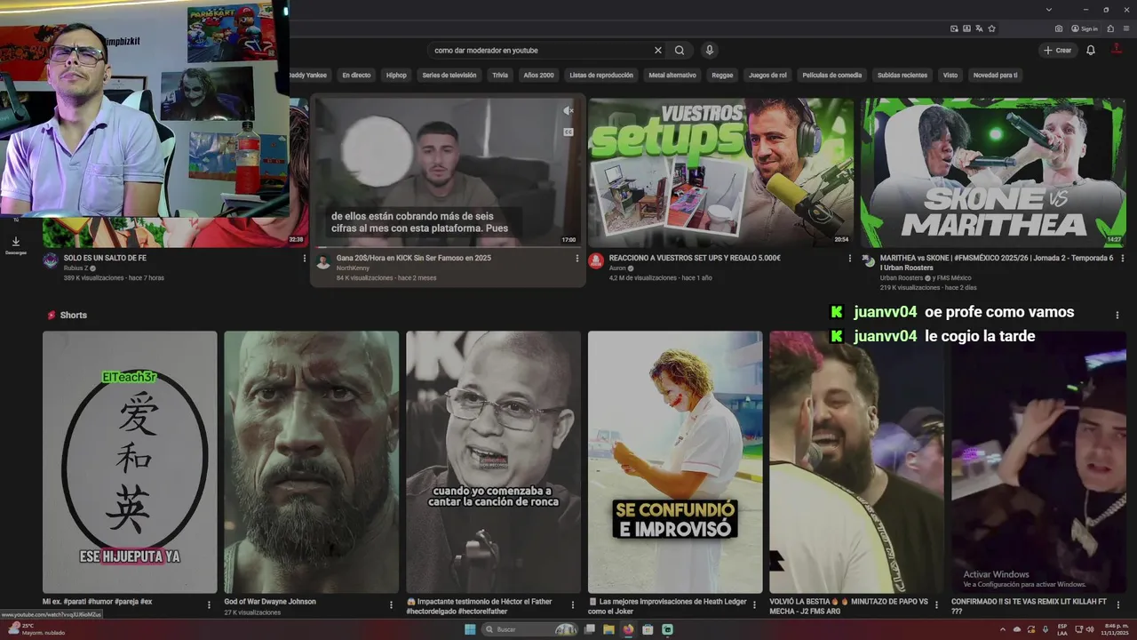Open options menu for Gana 20$/Hora video
The width and height of the screenshot is (1137, 640).
pos(577,259)
